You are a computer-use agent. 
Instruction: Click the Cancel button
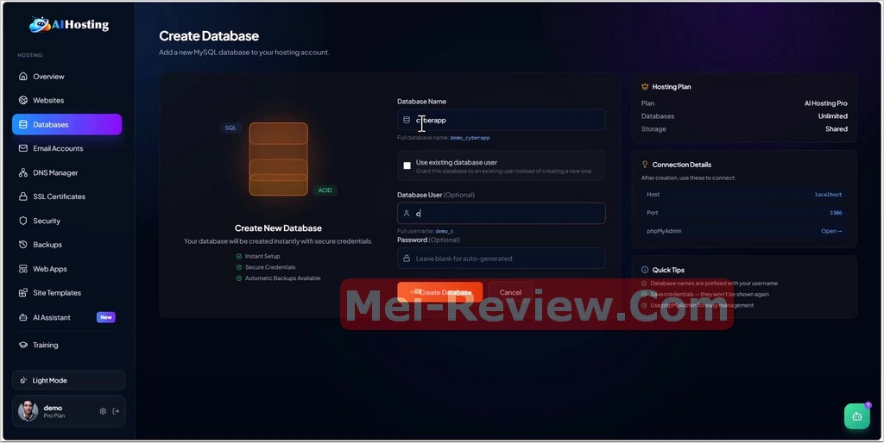510,292
